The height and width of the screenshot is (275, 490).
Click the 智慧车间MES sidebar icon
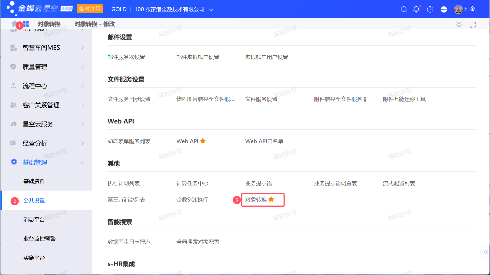(13, 47)
